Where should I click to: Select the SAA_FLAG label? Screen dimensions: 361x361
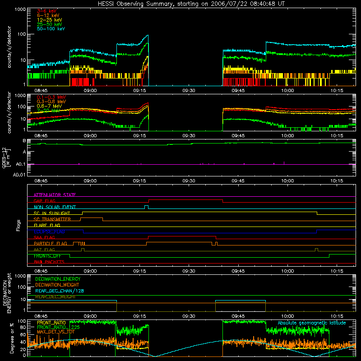44,237
